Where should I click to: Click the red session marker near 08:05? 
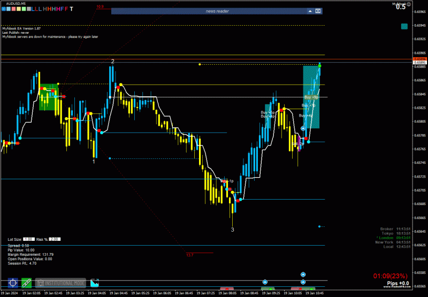(x=227, y=288)
